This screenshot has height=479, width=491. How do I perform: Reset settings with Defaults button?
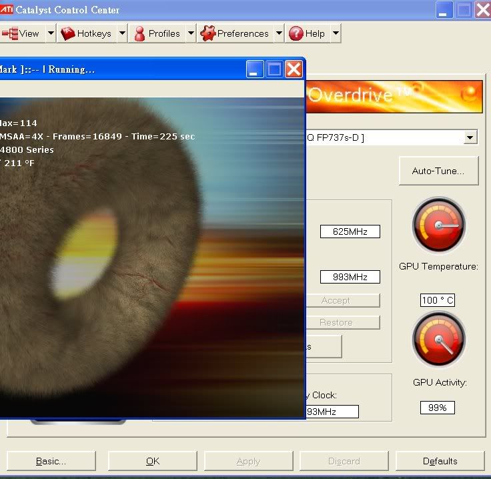click(440, 461)
